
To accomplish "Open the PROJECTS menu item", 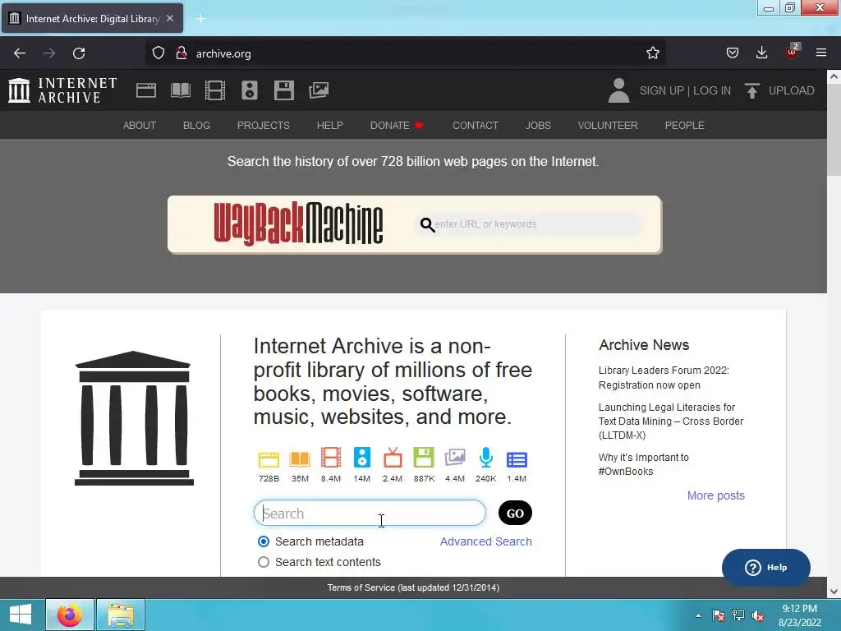I will click(264, 126).
